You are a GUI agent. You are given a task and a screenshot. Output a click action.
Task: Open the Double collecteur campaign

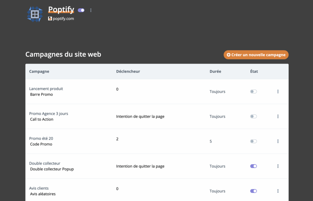(x=45, y=163)
